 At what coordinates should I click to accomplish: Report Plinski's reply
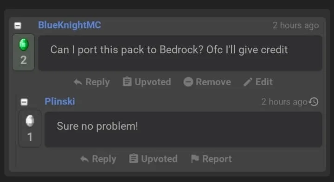pos(212,158)
